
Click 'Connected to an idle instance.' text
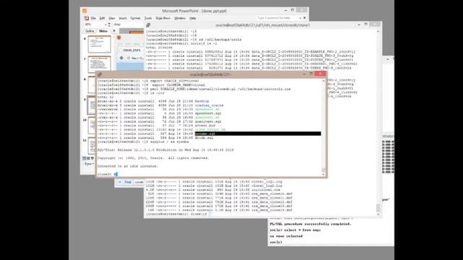coord(127,166)
